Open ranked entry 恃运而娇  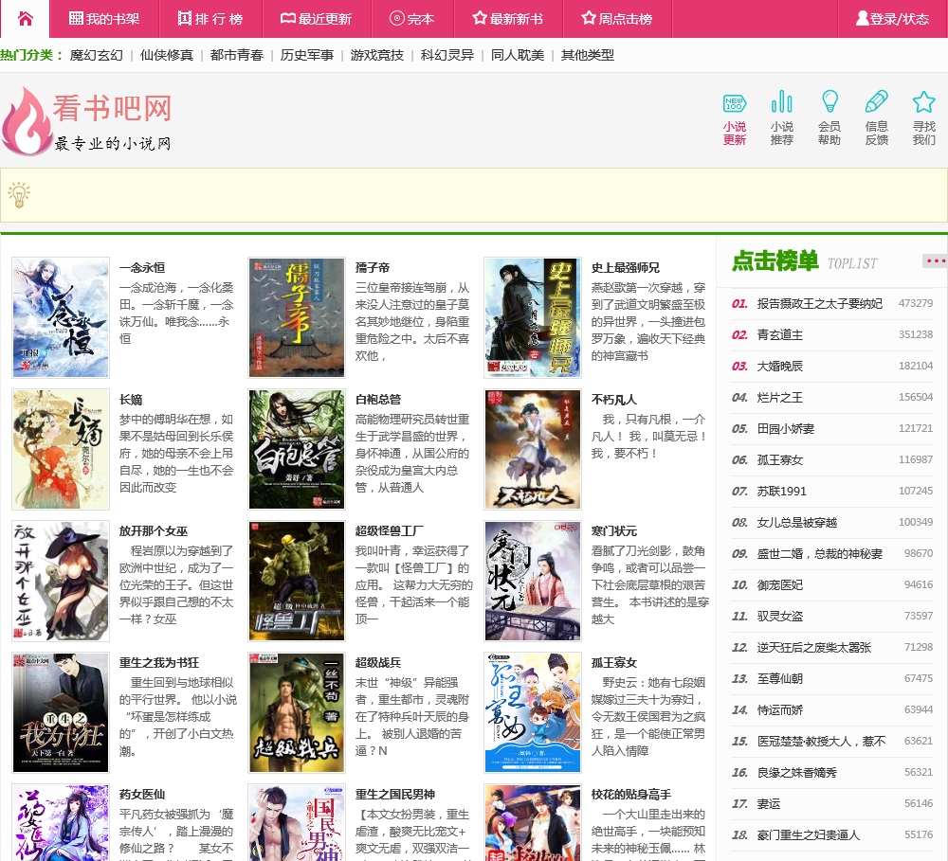[x=780, y=710]
